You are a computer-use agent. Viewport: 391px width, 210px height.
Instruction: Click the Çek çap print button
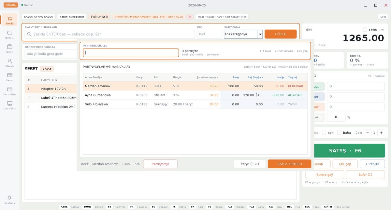pyautogui.click(x=345, y=164)
